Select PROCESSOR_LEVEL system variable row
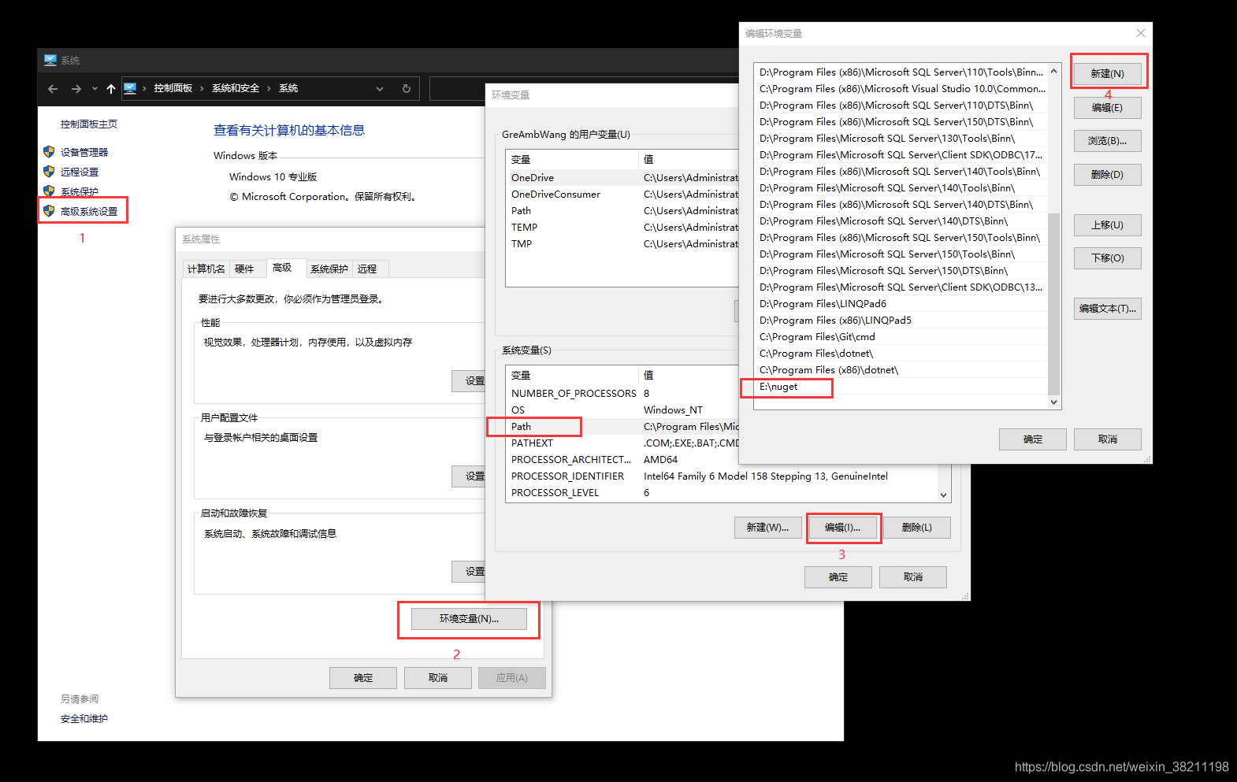 (722, 493)
